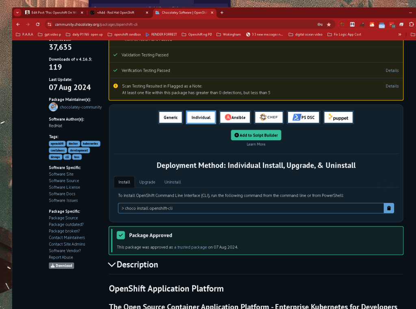Image resolution: width=416 pixels, height=309 pixels.
Task: Show more bookmarks with the chevron
Action: pyautogui.click(x=400, y=35)
